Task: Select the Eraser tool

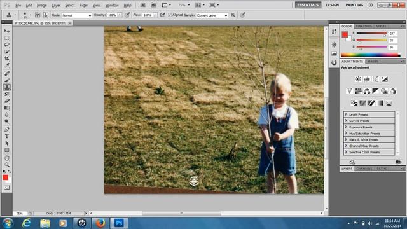Action: (x=7, y=101)
